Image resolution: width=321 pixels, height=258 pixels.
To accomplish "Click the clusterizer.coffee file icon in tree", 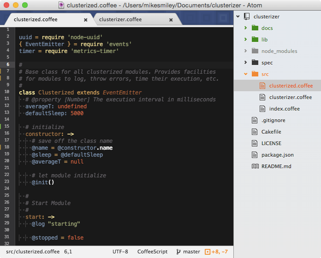I will tap(262, 97).
